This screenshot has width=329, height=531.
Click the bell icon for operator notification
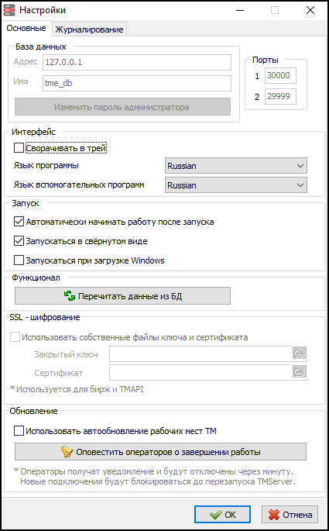pyautogui.click(x=67, y=452)
